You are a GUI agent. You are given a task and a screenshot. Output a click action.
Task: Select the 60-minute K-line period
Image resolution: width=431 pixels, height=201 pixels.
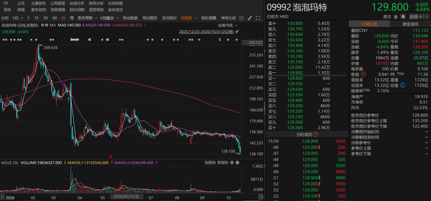tap(55, 18)
